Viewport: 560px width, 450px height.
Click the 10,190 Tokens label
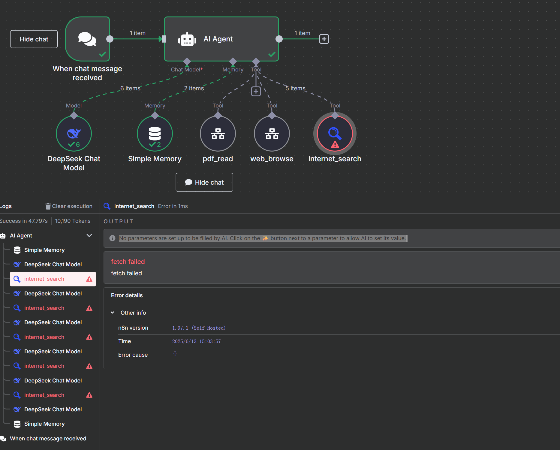73,221
